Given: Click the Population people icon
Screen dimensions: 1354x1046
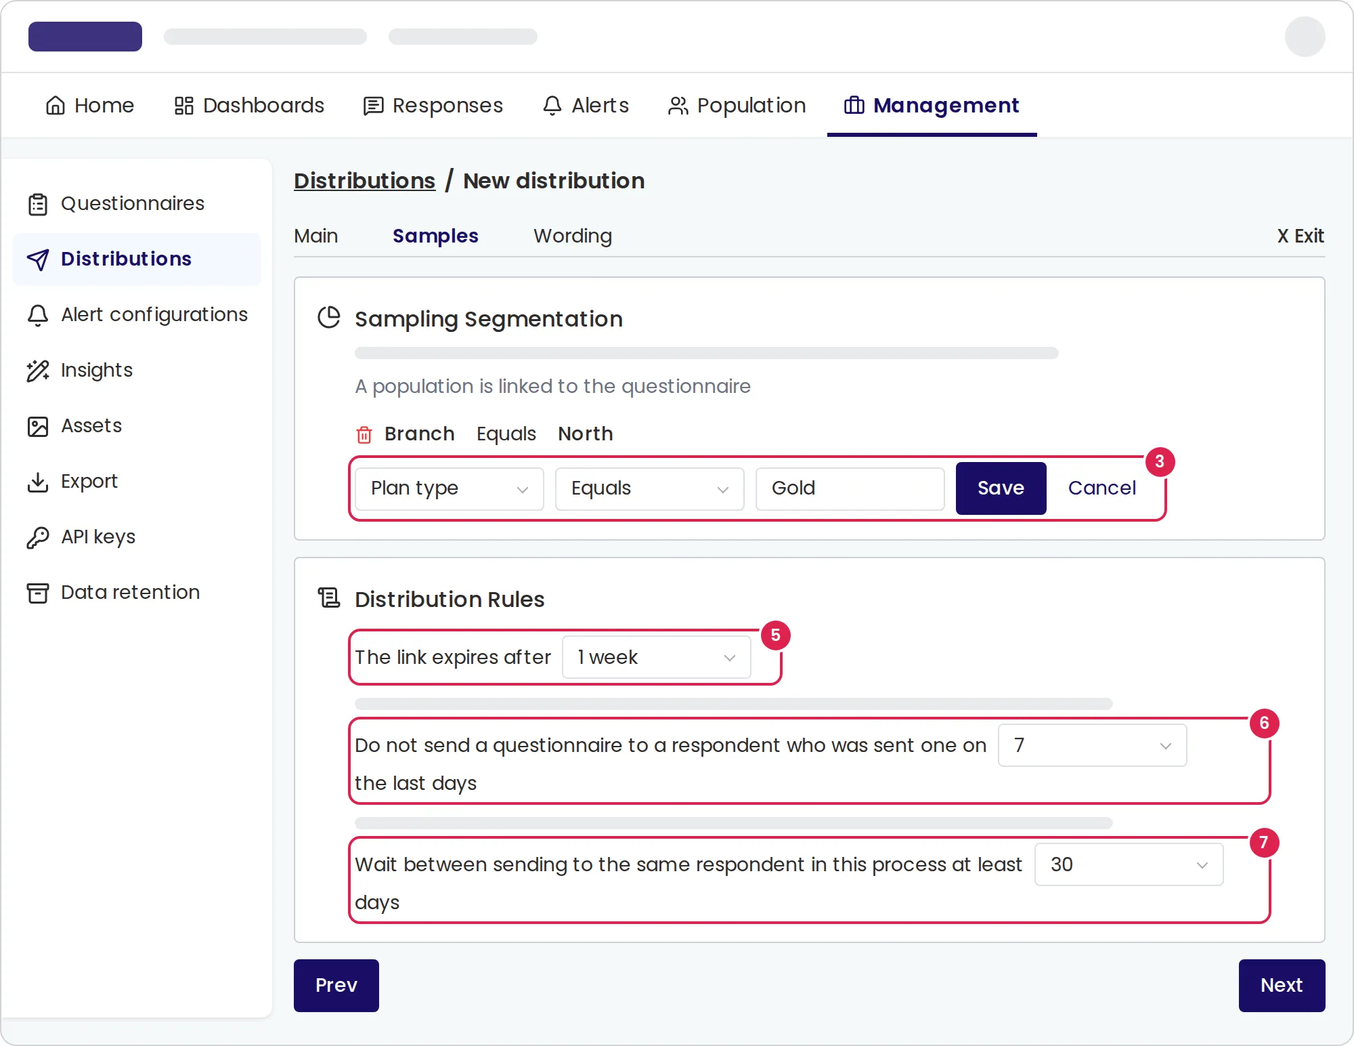Looking at the screenshot, I should (678, 106).
